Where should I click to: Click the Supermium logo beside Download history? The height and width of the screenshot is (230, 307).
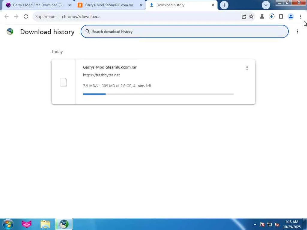[10, 31]
